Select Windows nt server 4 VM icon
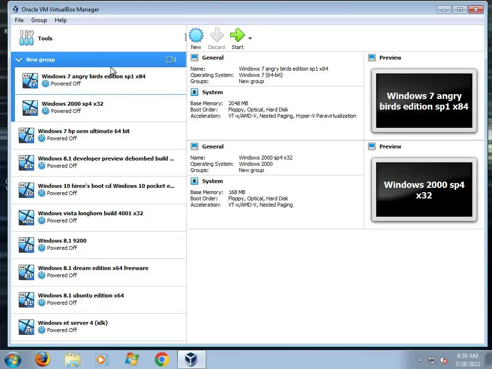 [26, 327]
